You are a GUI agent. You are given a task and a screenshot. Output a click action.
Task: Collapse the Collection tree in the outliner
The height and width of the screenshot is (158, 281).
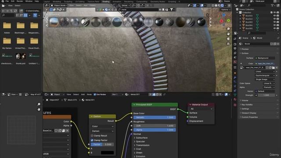pos(237,13)
